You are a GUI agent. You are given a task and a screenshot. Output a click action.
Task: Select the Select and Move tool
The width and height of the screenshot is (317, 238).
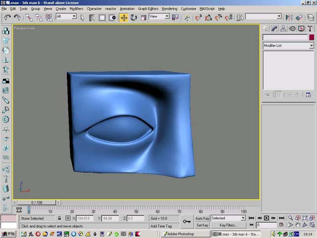(124, 18)
